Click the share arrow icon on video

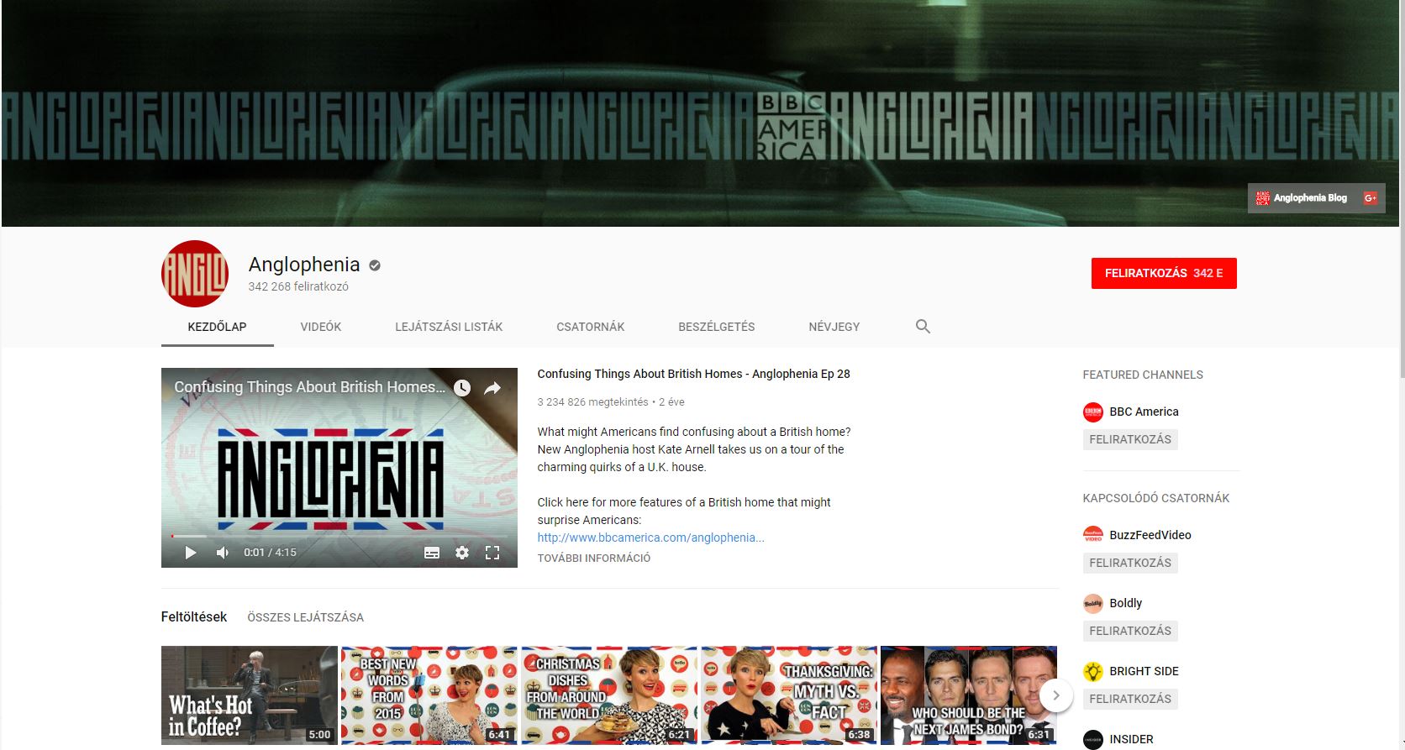492,388
